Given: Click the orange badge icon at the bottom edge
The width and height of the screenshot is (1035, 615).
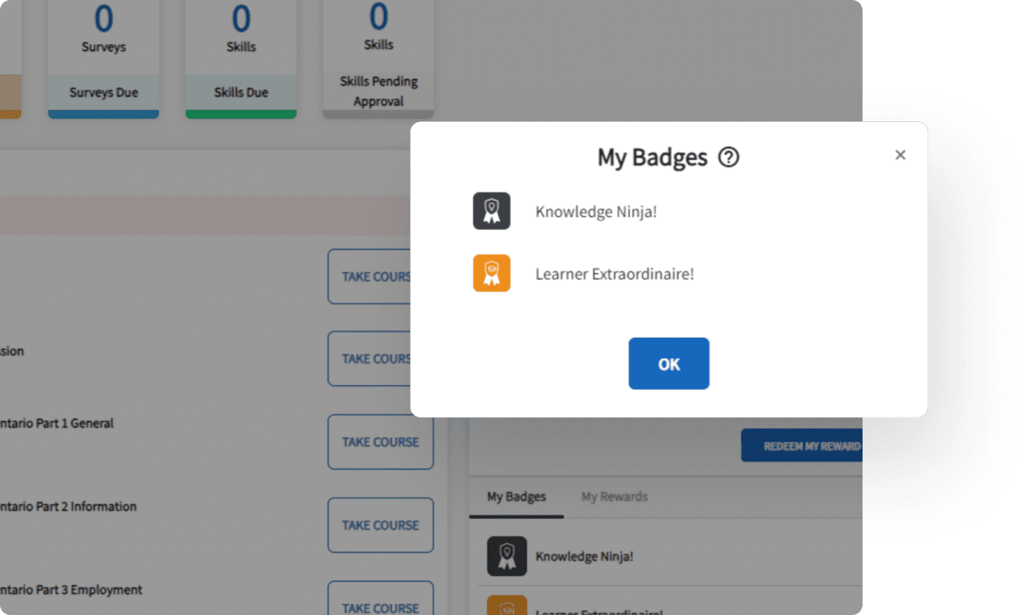Looking at the screenshot, I should pyautogui.click(x=507, y=607).
